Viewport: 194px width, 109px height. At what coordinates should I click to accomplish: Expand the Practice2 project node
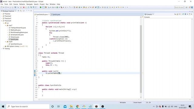click(2, 16)
